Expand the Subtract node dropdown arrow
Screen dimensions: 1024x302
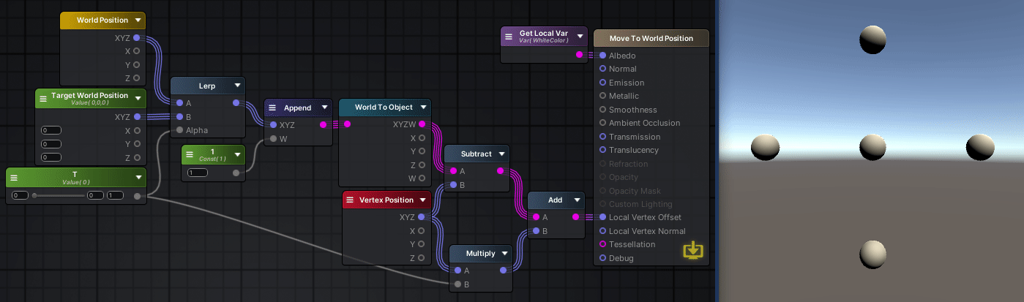pos(502,154)
